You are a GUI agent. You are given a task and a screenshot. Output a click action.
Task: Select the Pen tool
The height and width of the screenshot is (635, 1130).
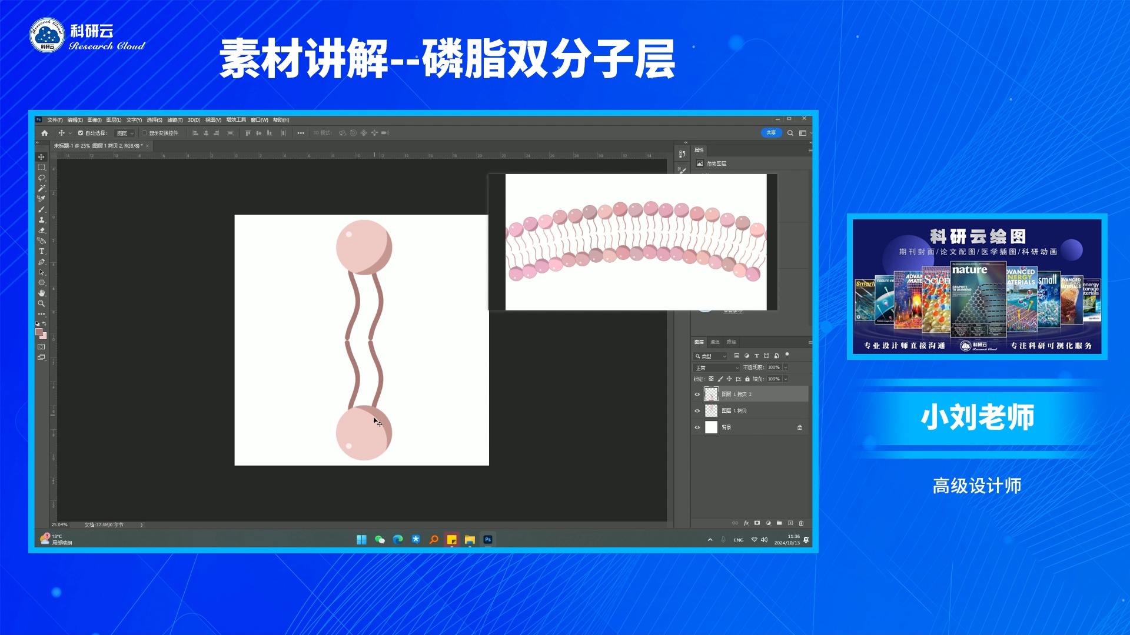point(41,262)
